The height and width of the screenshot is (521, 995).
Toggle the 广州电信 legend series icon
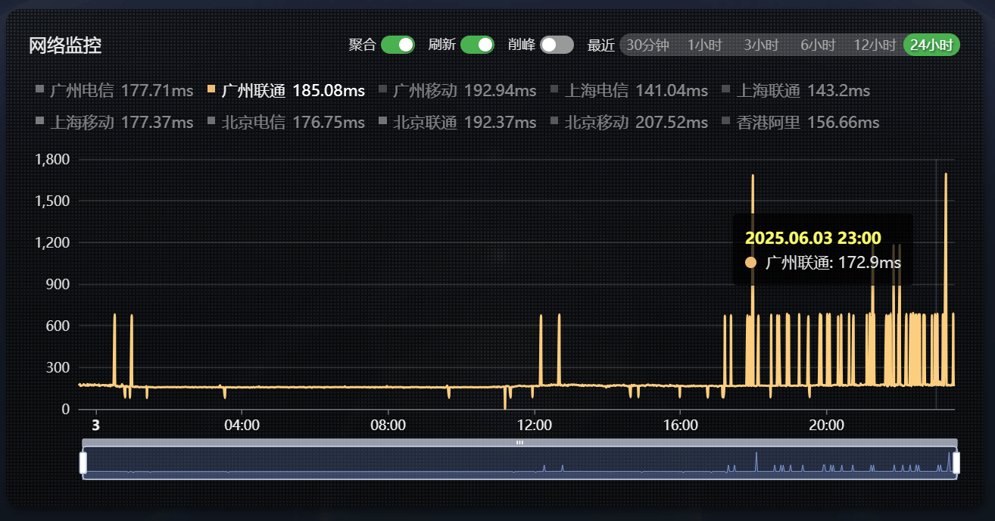[40, 91]
